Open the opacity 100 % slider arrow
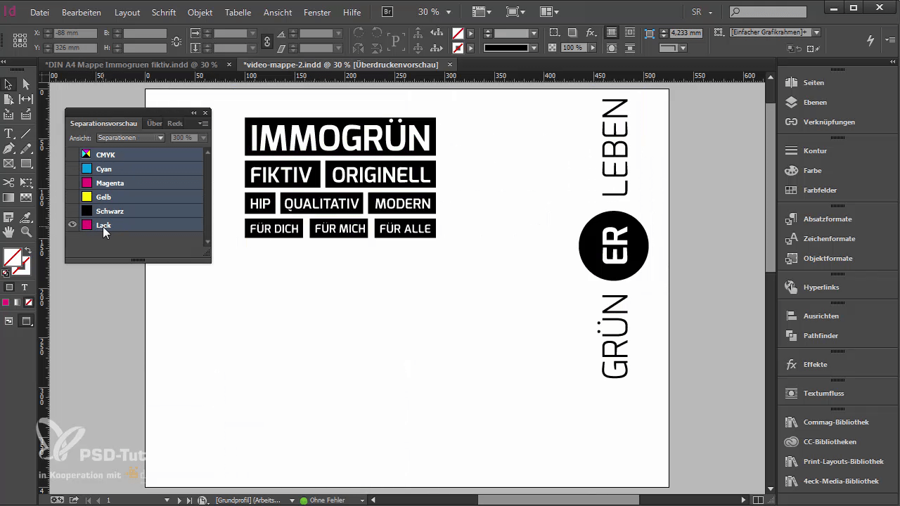This screenshot has height=506, width=900. point(593,48)
